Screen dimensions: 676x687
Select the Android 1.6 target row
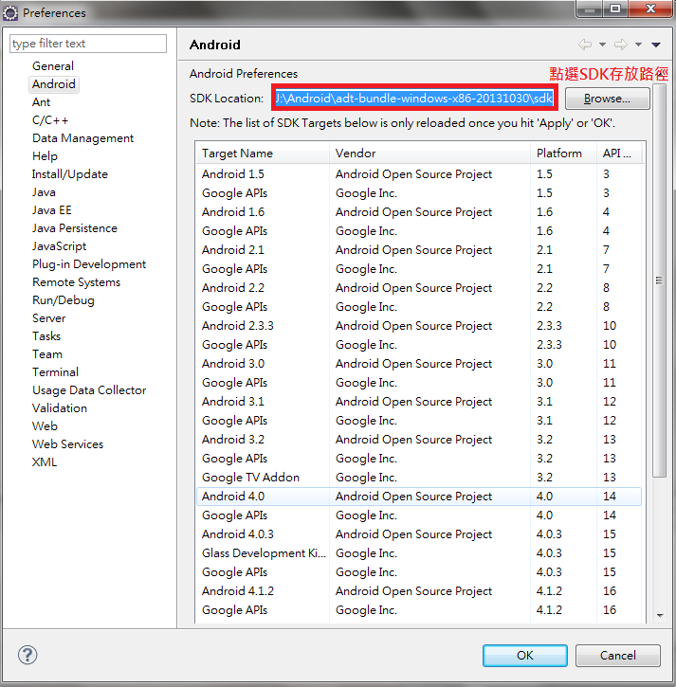tap(419, 211)
